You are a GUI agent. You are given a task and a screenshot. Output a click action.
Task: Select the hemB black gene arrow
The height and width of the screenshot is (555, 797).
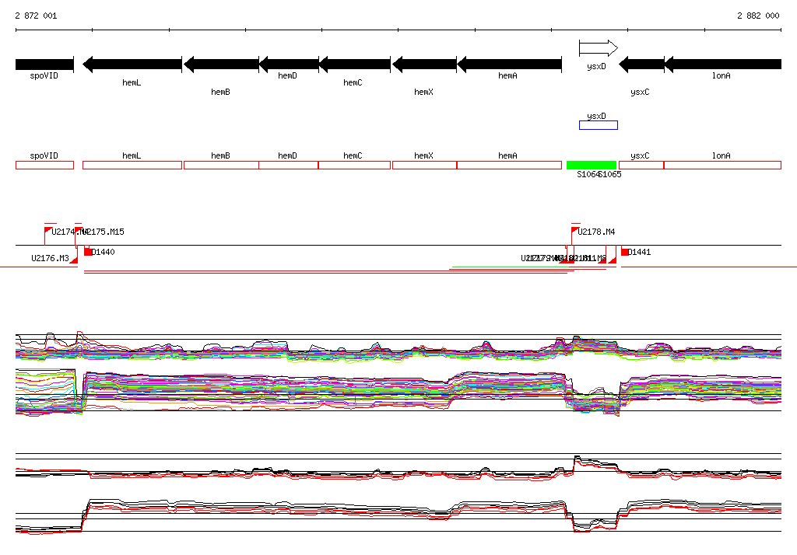point(221,65)
